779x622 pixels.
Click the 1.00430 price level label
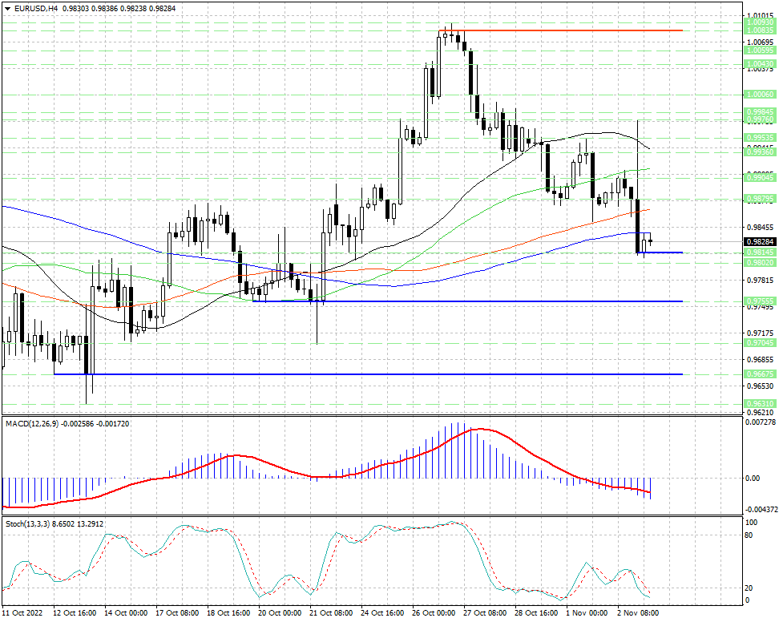[x=760, y=64]
